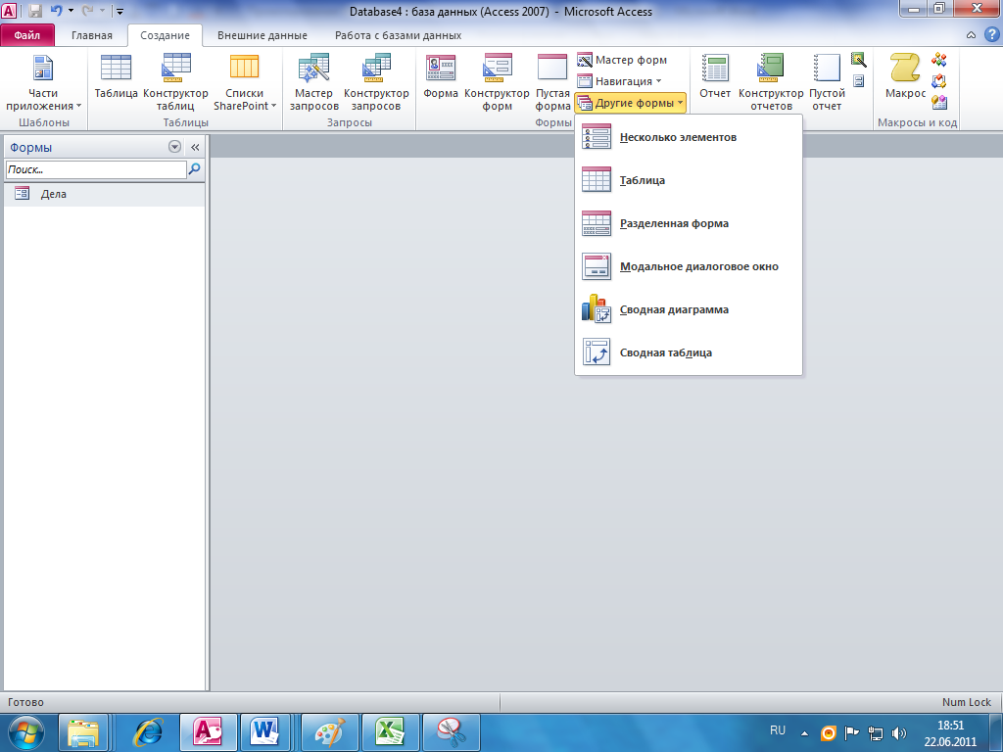This screenshot has height=752, width=1003.
Task: Open the Snipping Tool on the taskbar
Action: pos(451,732)
